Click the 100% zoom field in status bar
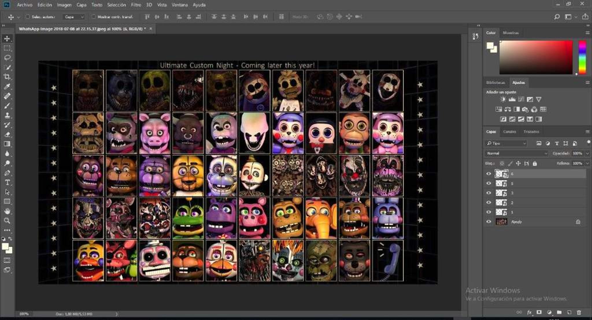The height and width of the screenshot is (320, 592). pos(24,314)
